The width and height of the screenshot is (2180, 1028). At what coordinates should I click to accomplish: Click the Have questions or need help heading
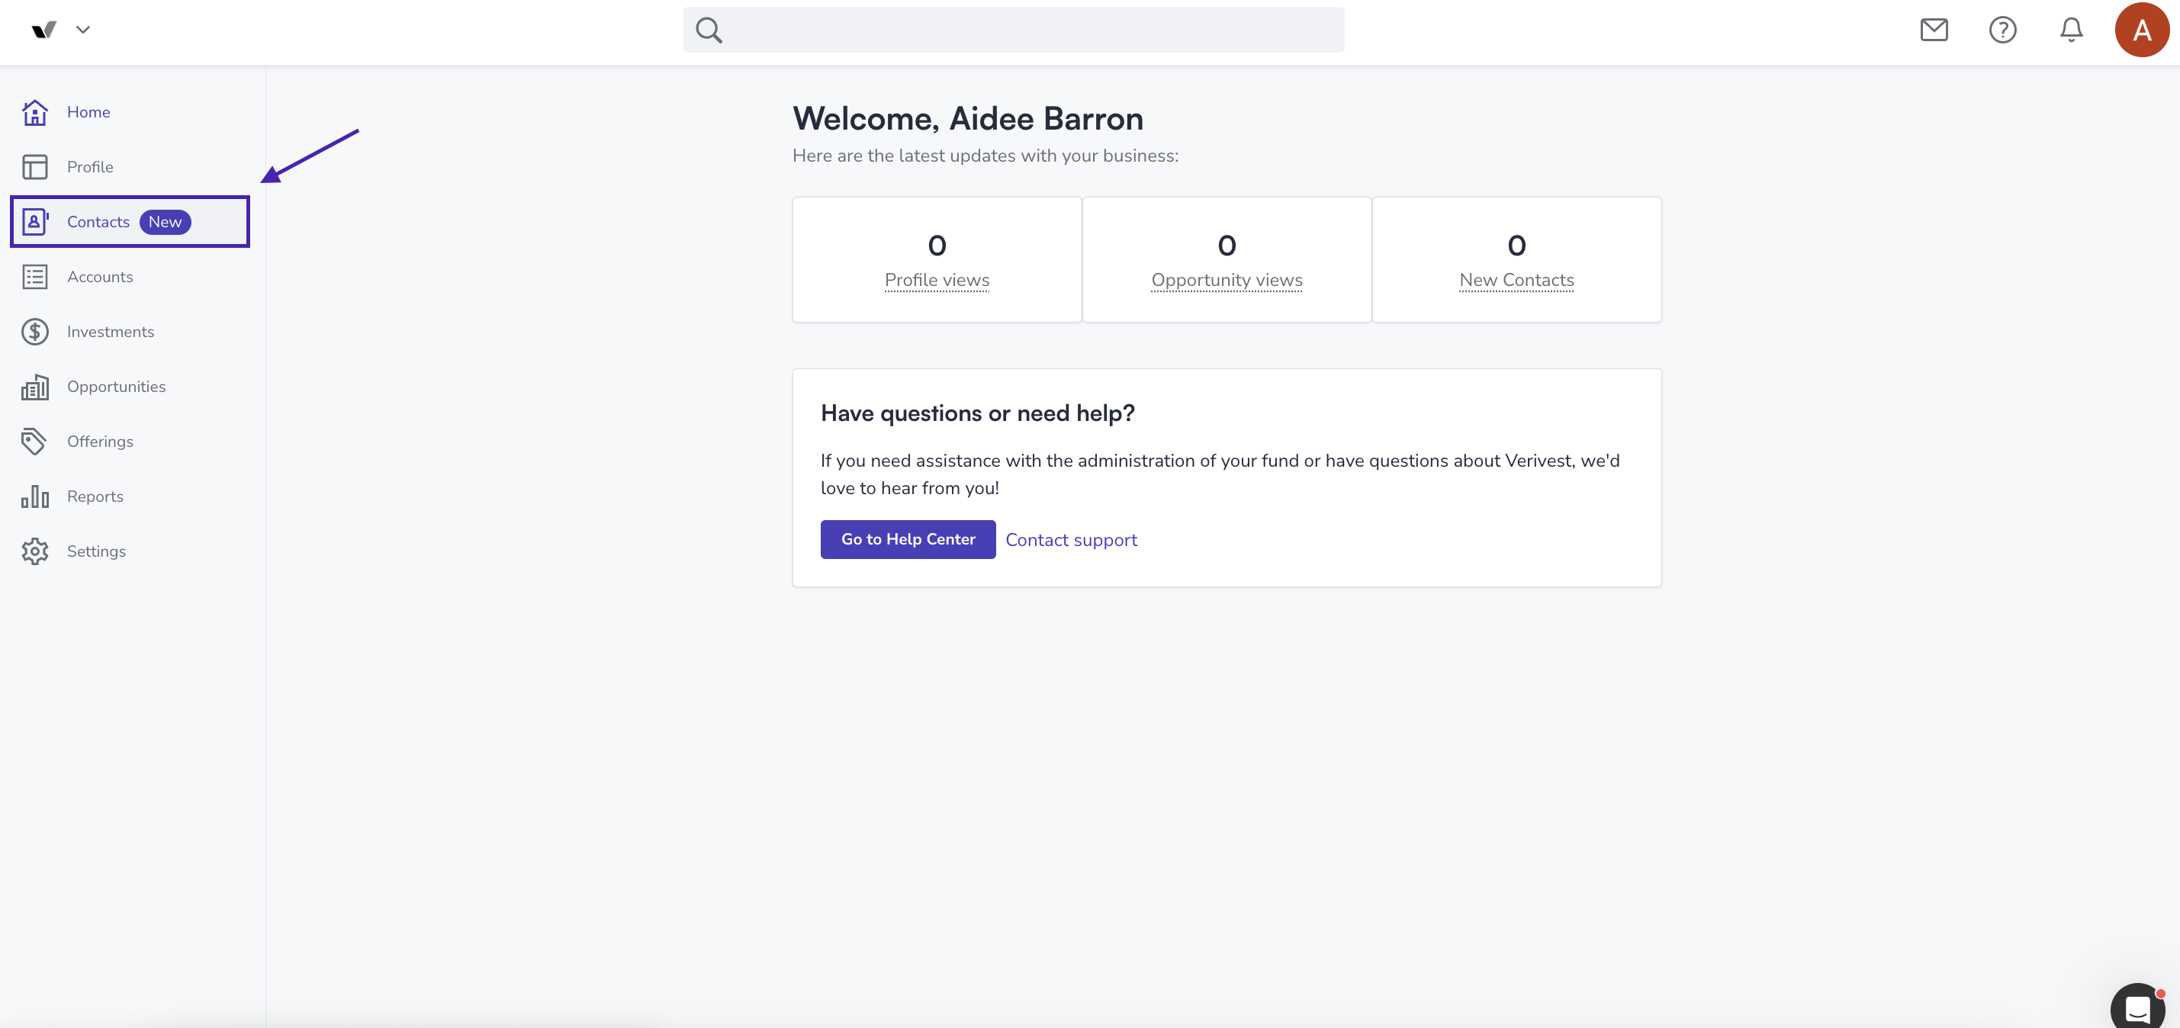977,413
